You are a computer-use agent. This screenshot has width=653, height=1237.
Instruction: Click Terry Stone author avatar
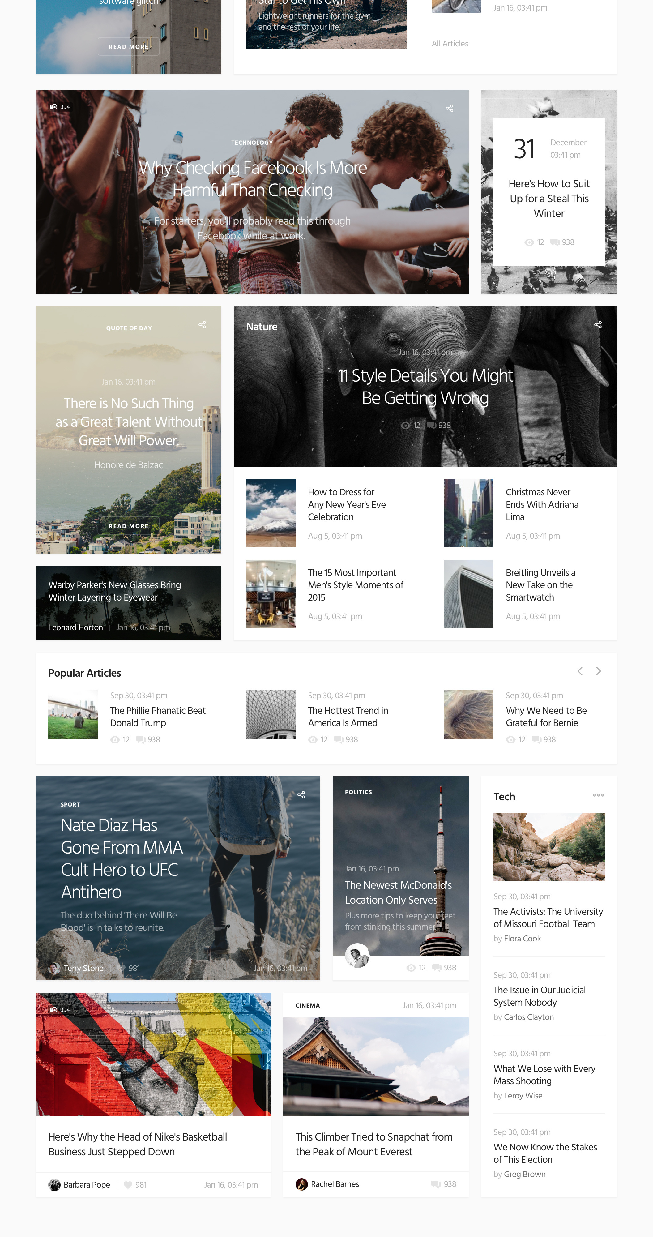(54, 968)
